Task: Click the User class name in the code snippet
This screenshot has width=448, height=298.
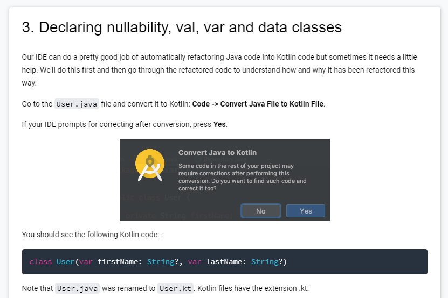Action: pyautogui.click(x=65, y=261)
